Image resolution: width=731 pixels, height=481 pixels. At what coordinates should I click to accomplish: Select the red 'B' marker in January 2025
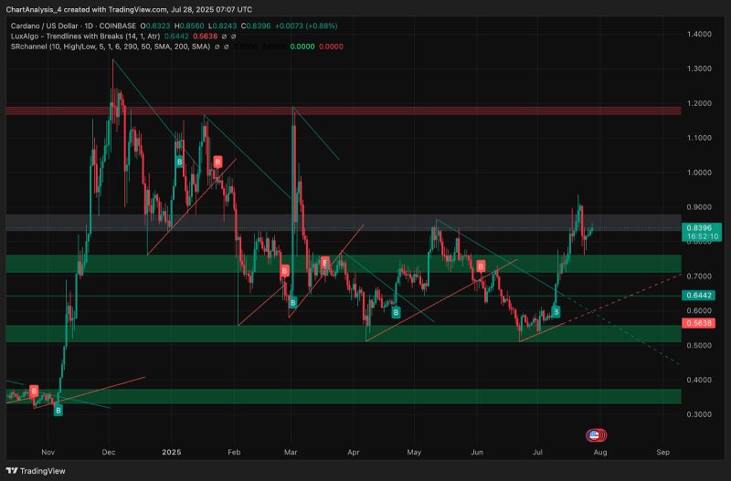[217, 162]
